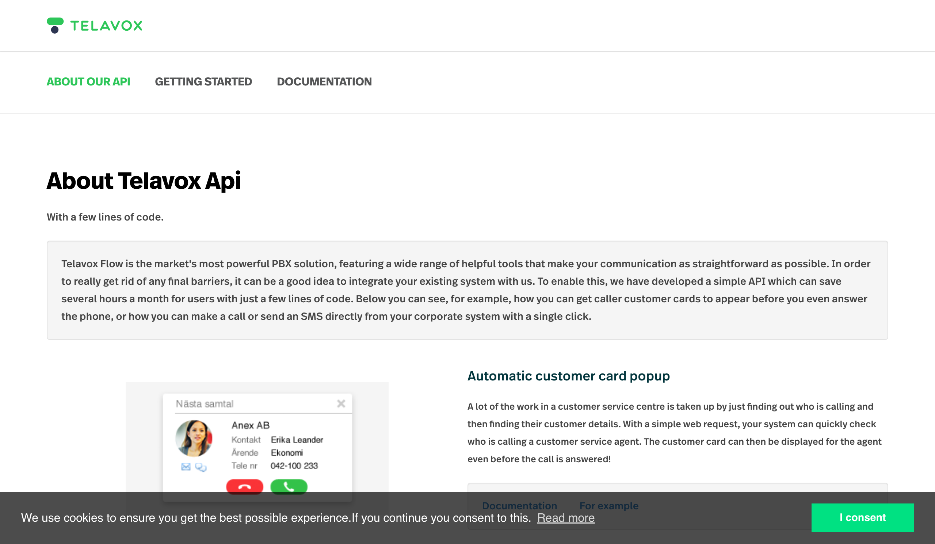
Task: Open the Read more cookie link
Action: pos(566,518)
